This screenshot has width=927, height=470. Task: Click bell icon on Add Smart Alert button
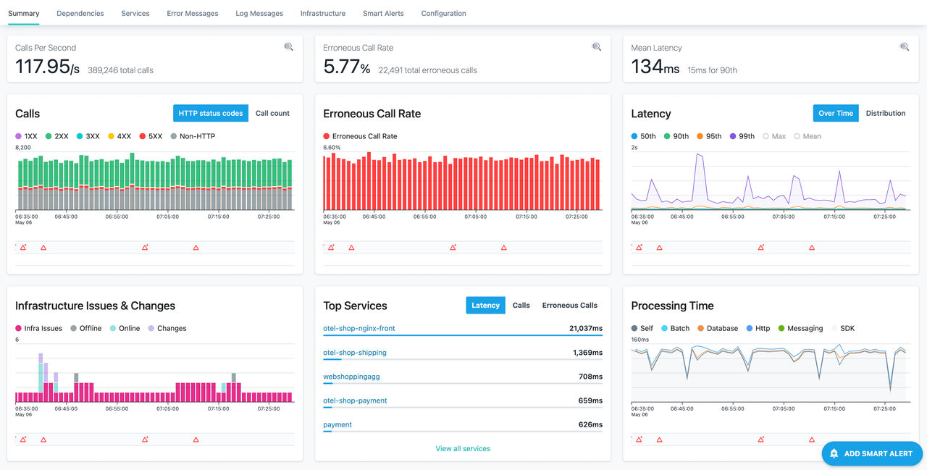click(834, 453)
